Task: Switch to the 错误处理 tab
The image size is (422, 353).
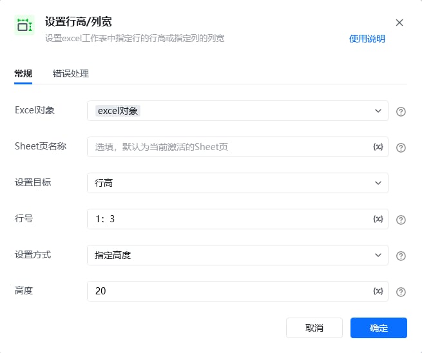Action: 71,73
